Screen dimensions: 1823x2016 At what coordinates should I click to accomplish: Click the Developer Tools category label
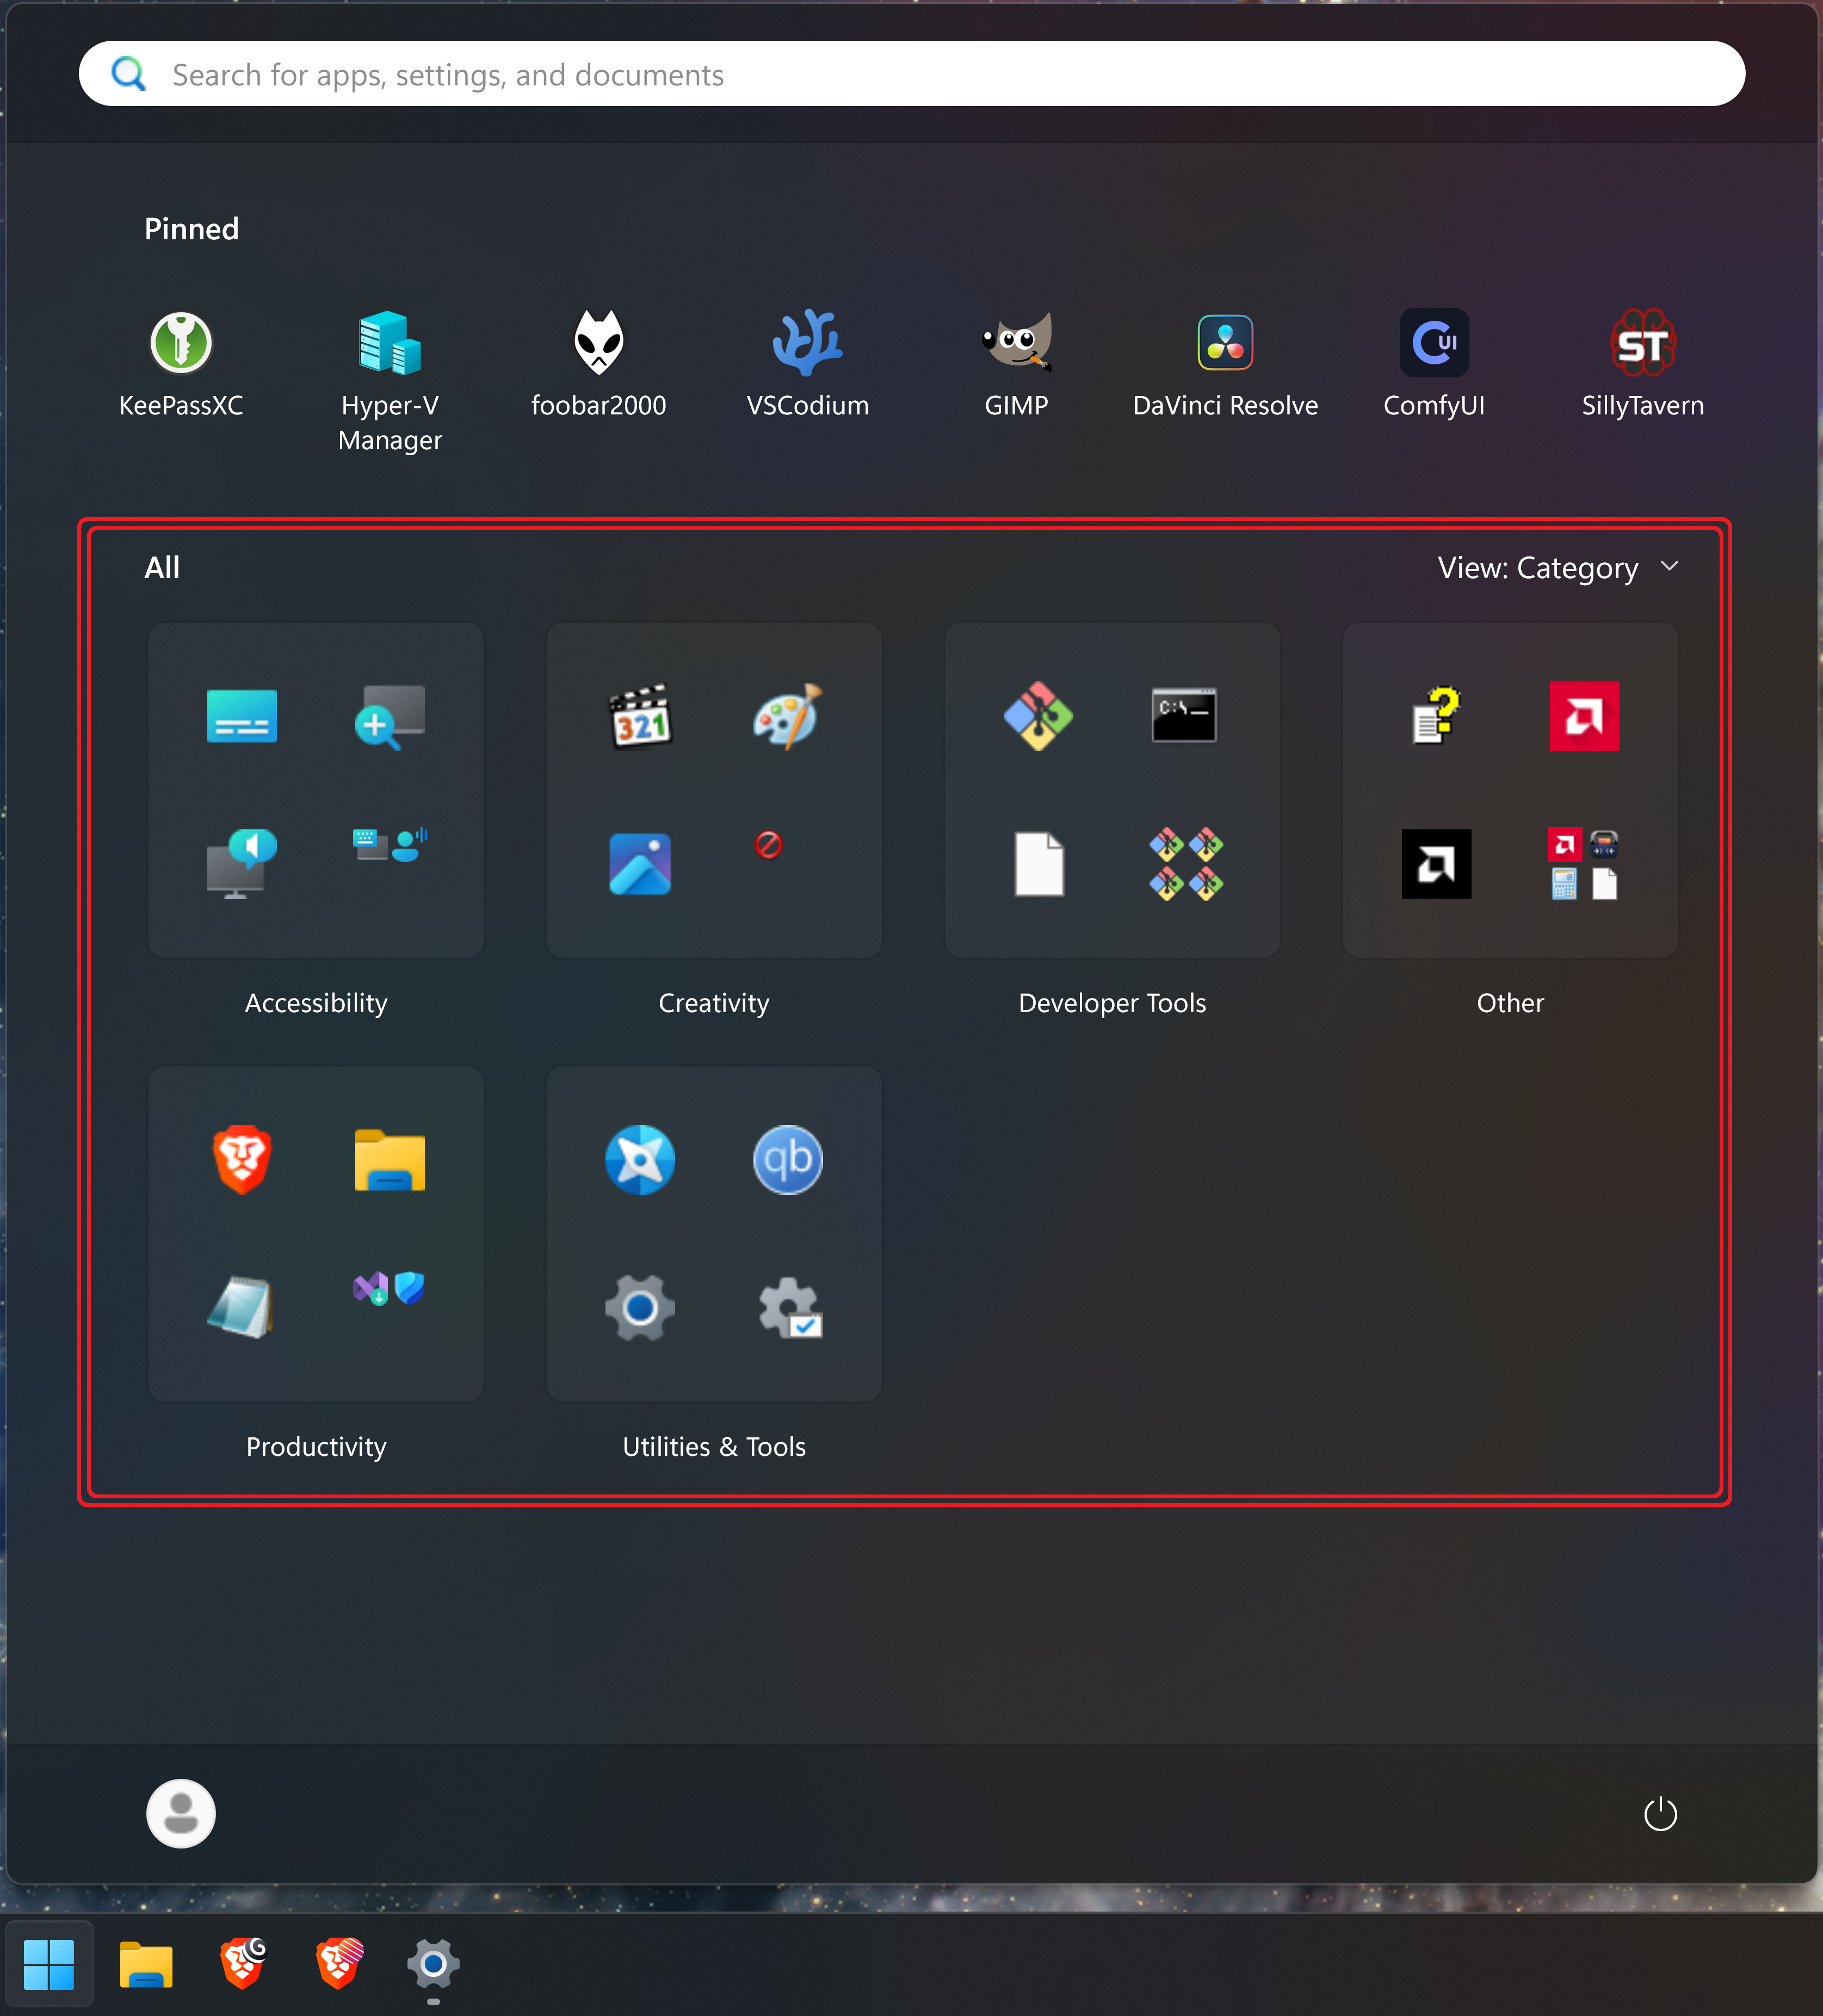[1113, 1003]
